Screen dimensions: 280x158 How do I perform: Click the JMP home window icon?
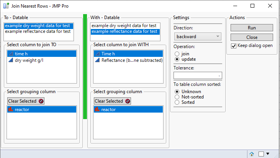pos(252,154)
